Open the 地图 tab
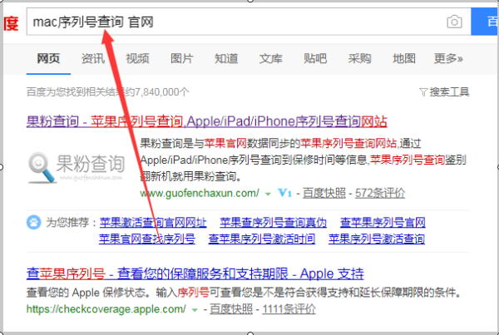The image size is (499, 335). tap(404, 58)
